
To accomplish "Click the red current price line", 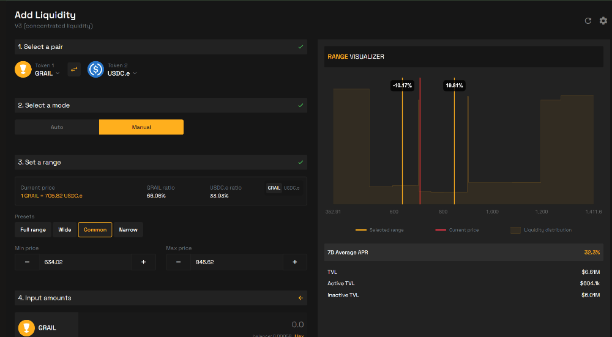I will point(420,141).
